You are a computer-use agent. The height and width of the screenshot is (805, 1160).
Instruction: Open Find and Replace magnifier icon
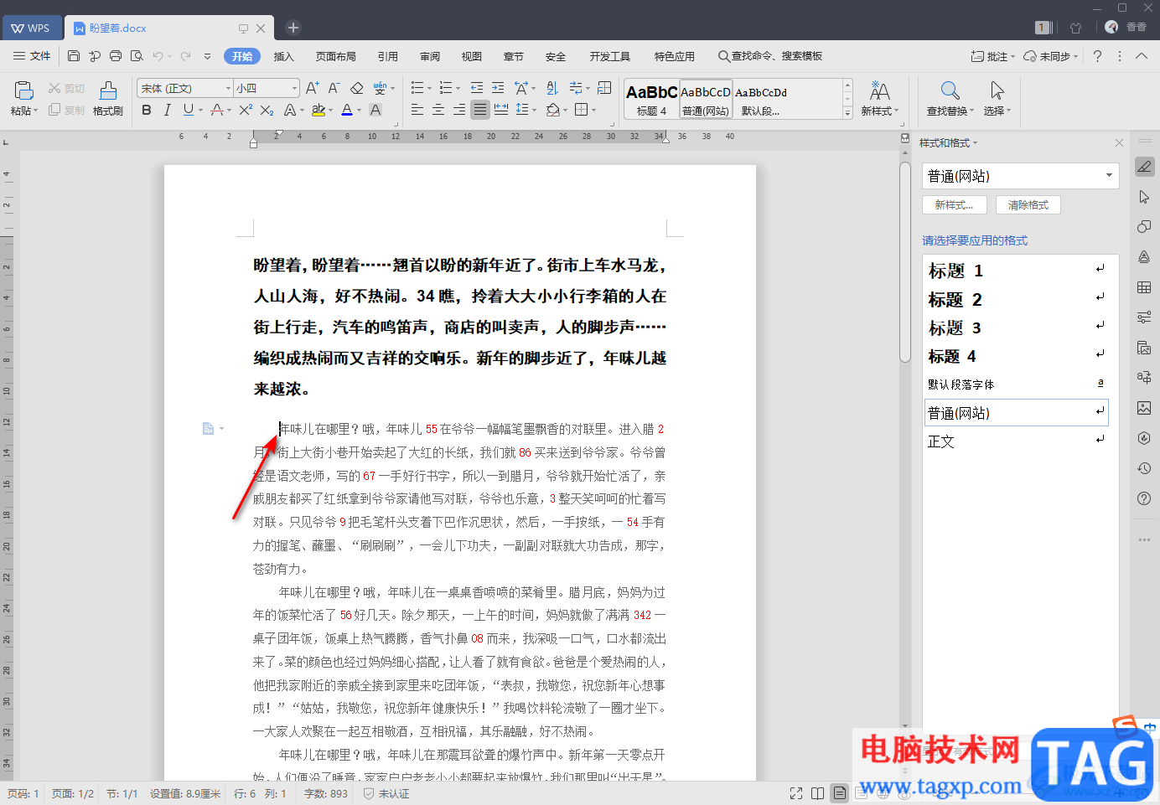(x=950, y=90)
